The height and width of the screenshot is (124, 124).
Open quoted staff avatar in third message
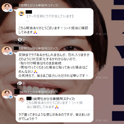21,100
